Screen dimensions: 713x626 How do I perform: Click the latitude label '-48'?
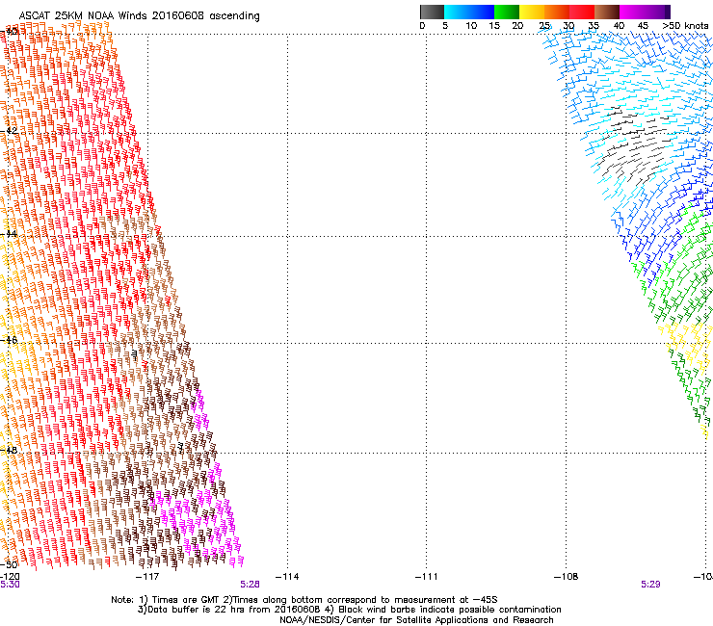pyautogui.click(x=9, y=450)
